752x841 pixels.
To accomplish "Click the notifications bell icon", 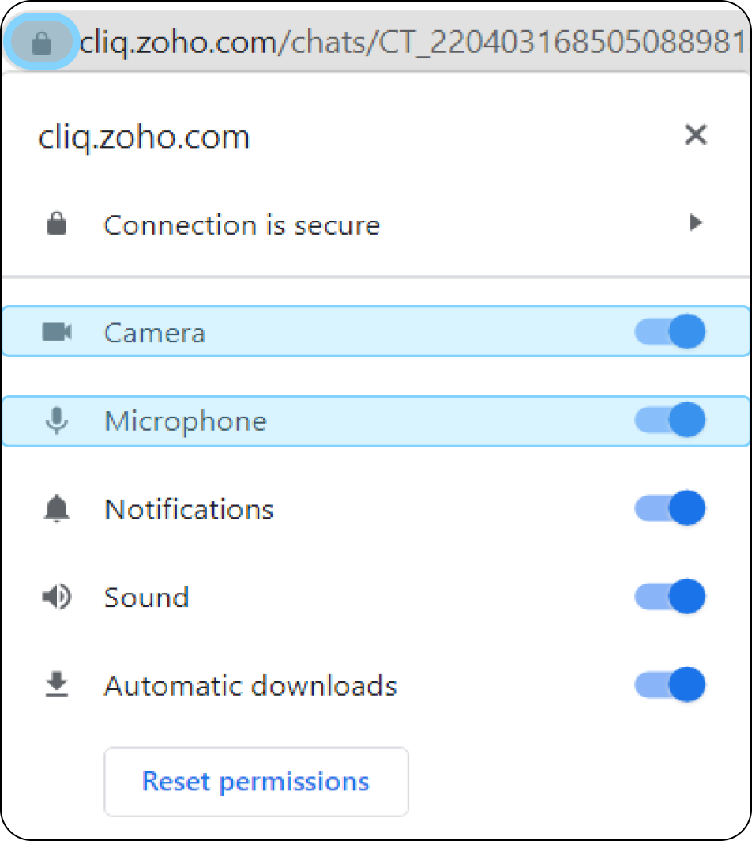I will coord(57,508).
